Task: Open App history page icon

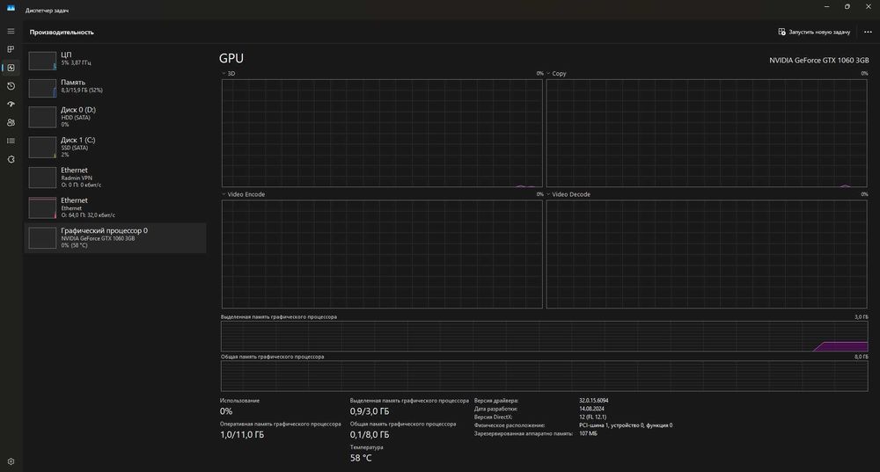Action: [x=11, y=86]
